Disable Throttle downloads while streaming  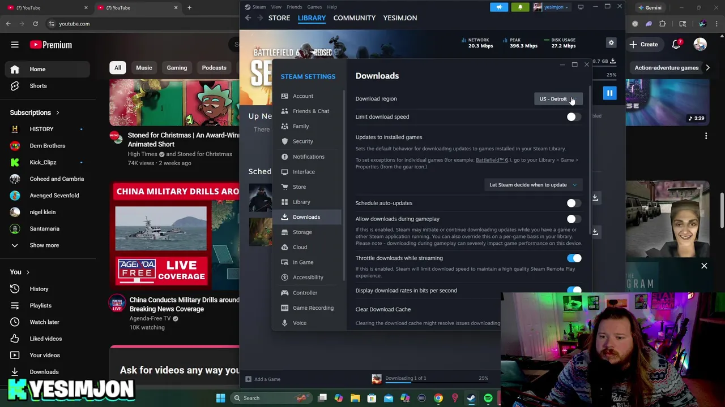(x=574, y=258)
